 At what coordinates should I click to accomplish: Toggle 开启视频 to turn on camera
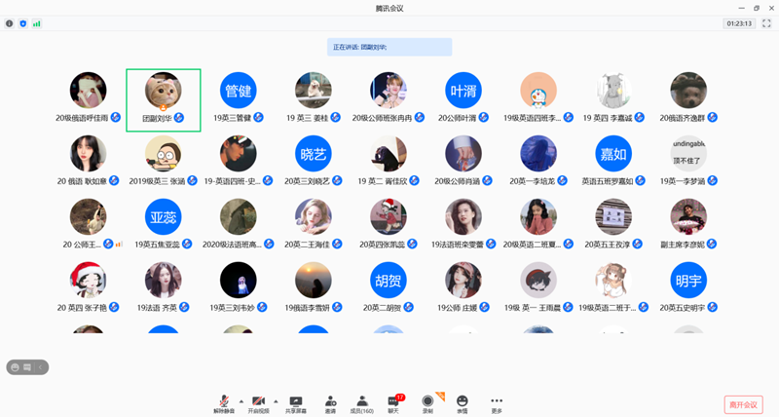(258, 402)
